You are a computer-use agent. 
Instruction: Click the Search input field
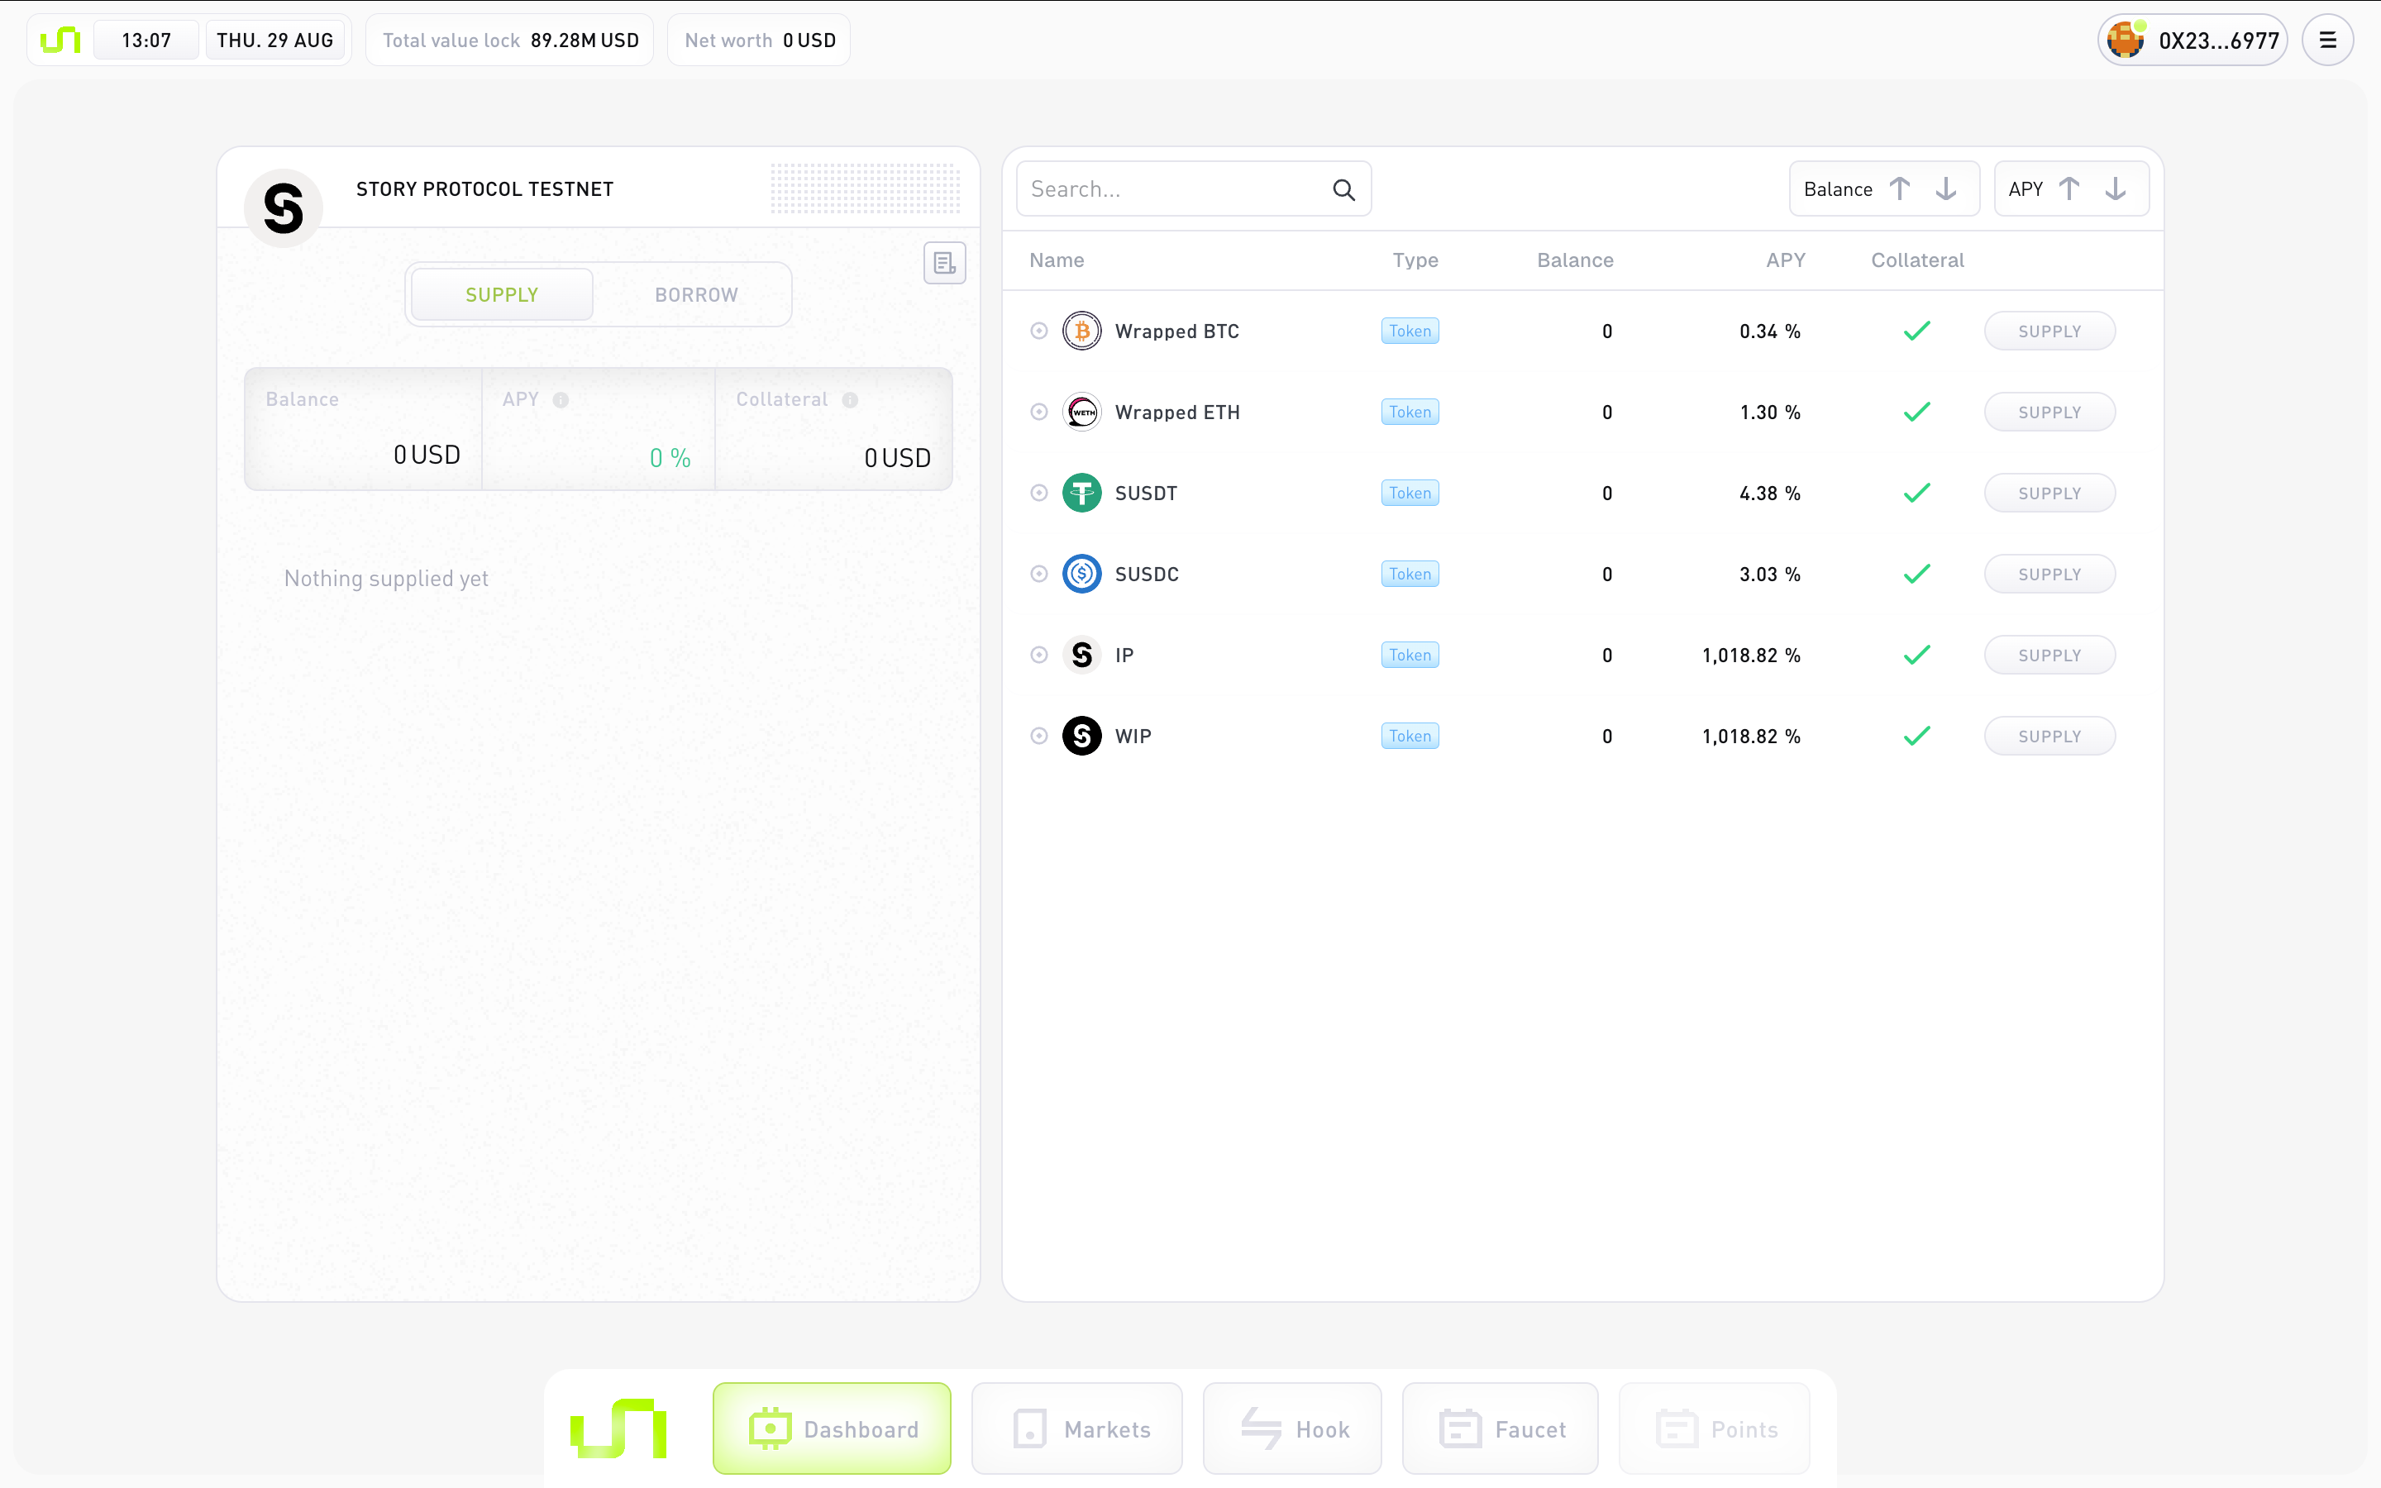coord(1171,190)
